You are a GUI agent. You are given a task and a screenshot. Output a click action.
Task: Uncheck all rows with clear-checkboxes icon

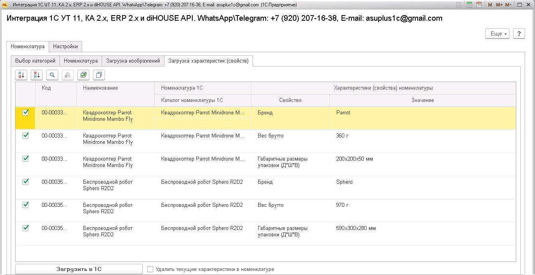(x=99, y=75)
